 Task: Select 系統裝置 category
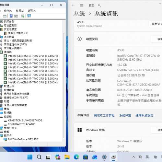click(x=9, y=37)
